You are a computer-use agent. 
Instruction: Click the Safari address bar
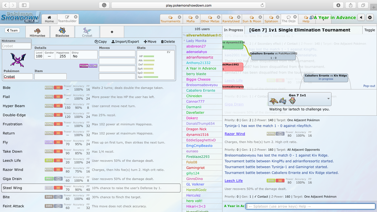coord(189,5)
